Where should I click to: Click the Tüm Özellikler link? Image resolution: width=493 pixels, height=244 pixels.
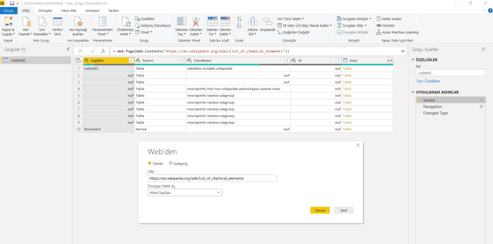(428, 81)
